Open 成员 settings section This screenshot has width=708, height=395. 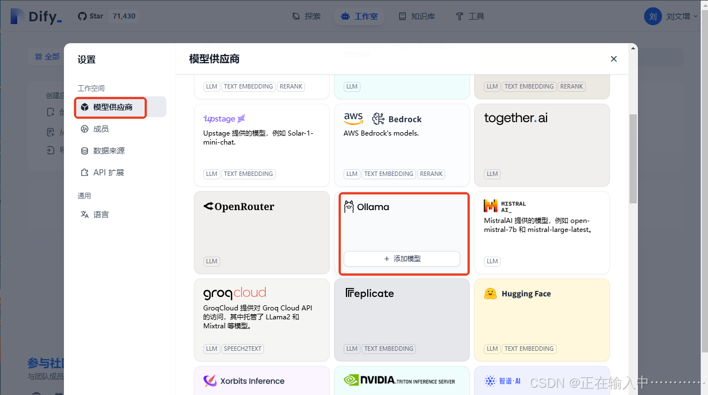click(121, 129)
